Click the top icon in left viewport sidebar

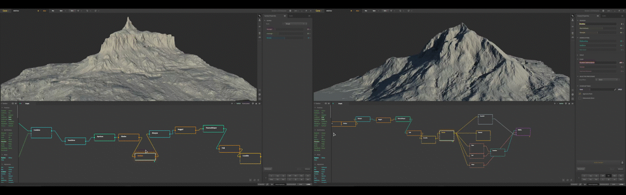point(260,16)
